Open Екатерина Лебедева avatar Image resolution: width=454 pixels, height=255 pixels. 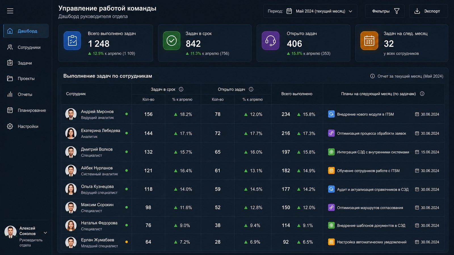tap(71, 133)
